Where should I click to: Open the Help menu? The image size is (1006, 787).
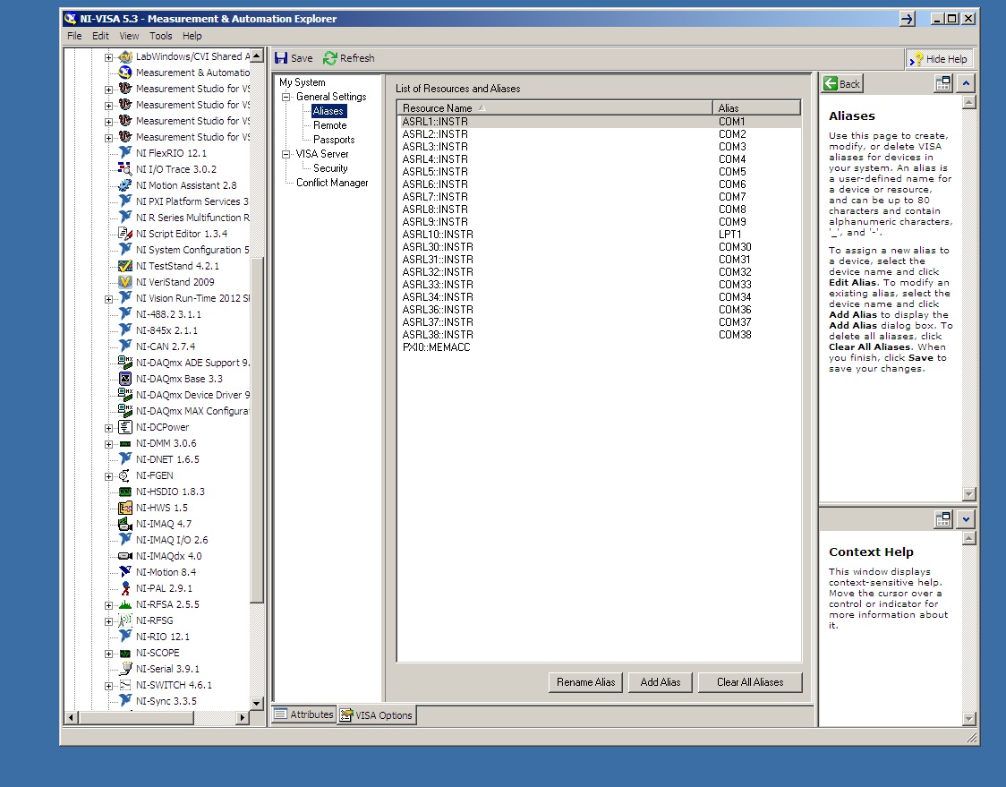(192, 36)
